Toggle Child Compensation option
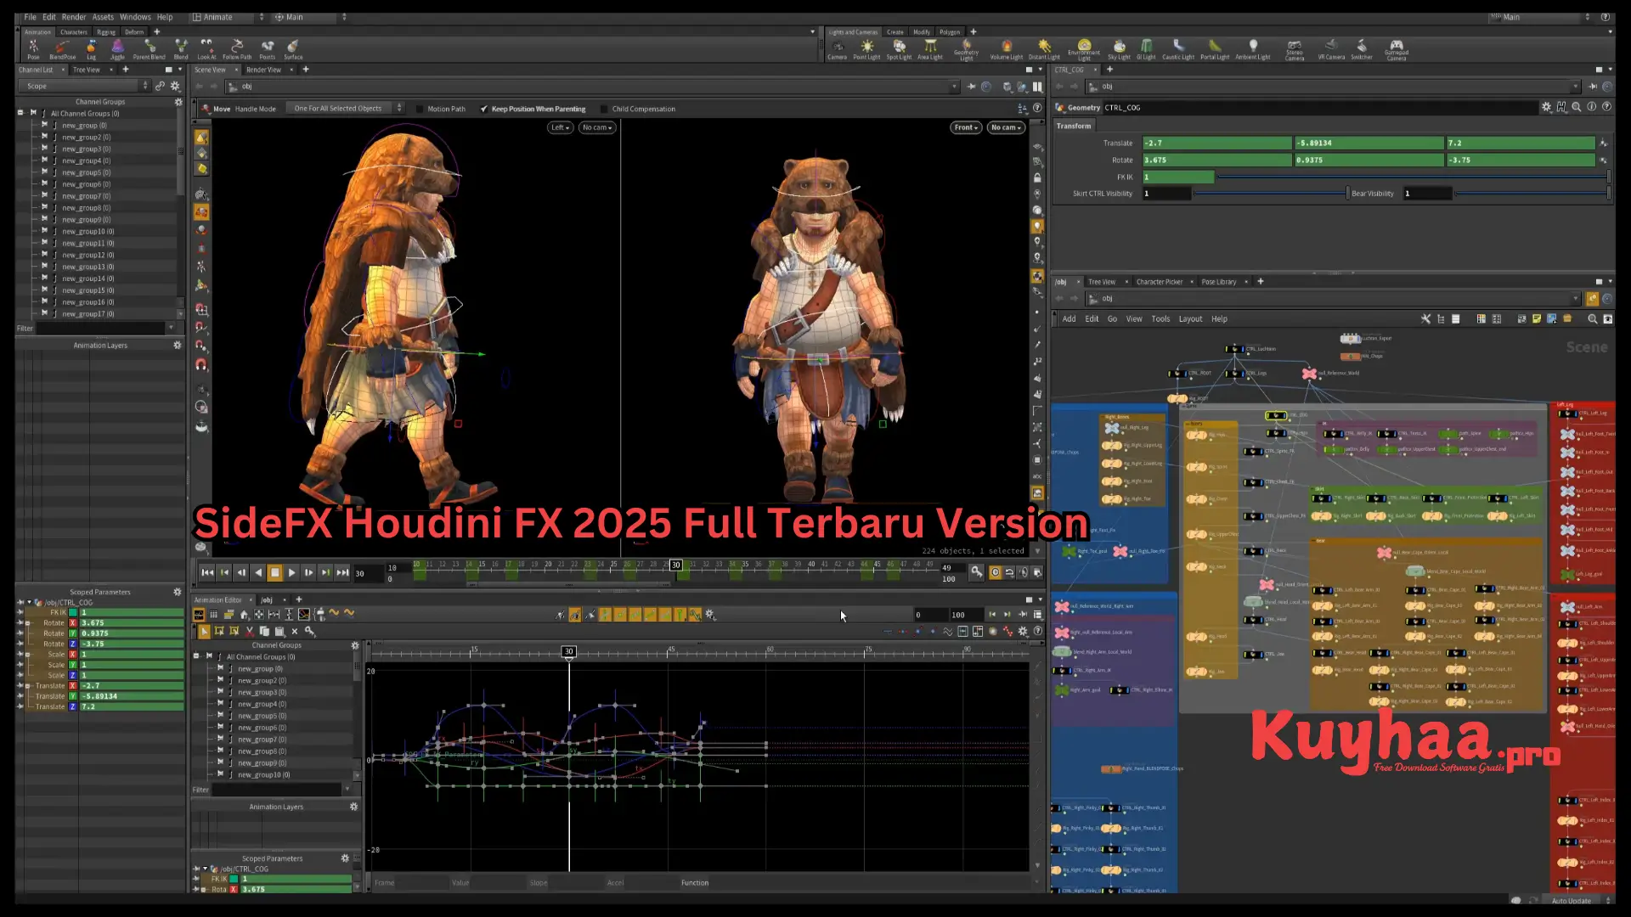Image resolution: width=1631 pixels, height=917 pixels. tap(605, 109)
